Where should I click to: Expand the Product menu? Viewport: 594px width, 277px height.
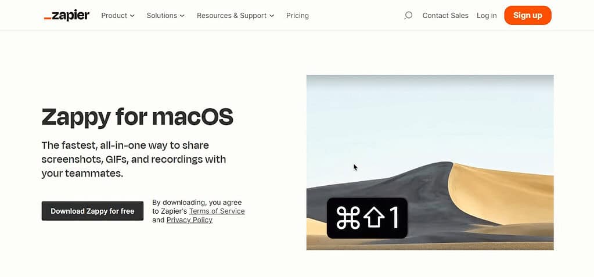tap(118, 16)
